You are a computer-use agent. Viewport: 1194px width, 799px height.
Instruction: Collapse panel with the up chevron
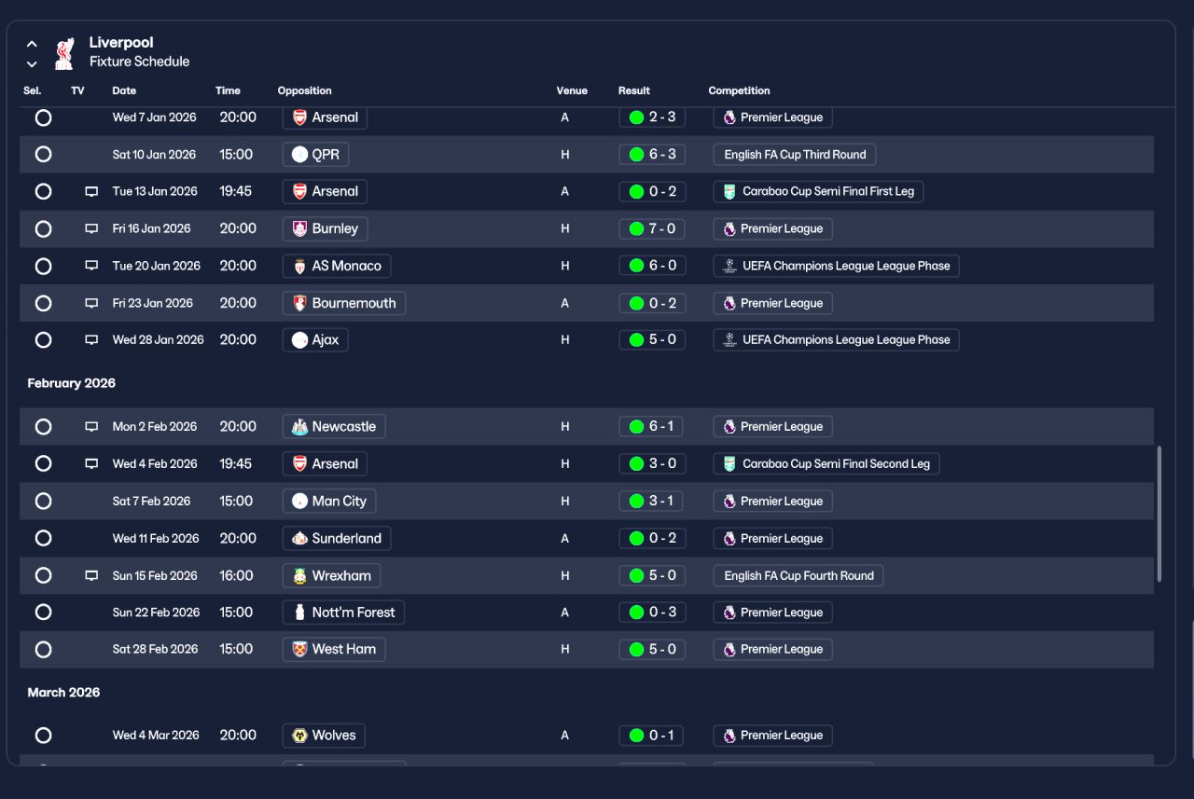[x=32, y=44]
